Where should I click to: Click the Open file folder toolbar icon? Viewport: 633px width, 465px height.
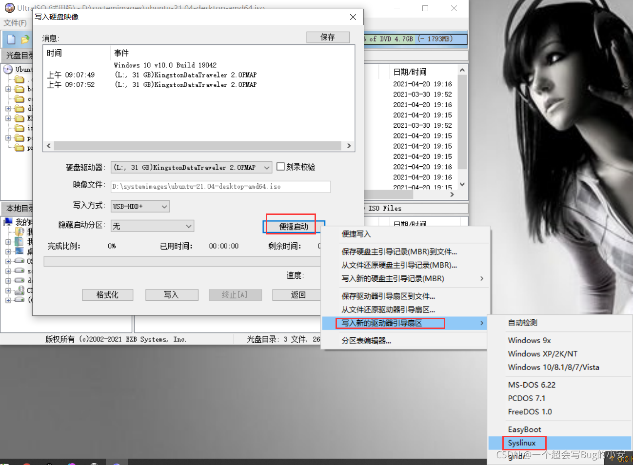[25, 39]
